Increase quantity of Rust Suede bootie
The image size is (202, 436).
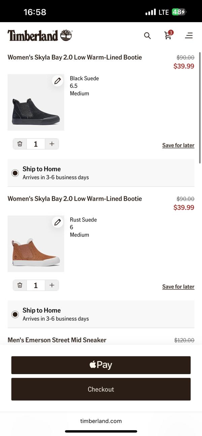[x=52, y=285]
